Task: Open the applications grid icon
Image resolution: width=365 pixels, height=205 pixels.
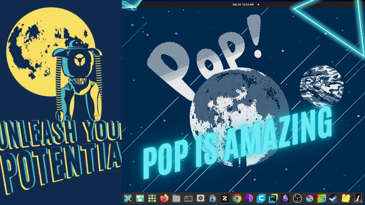Action: 152,198
